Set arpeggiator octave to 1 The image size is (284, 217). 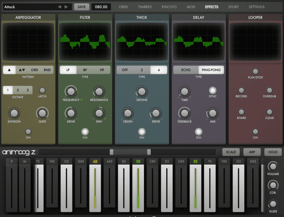(8, 90)
